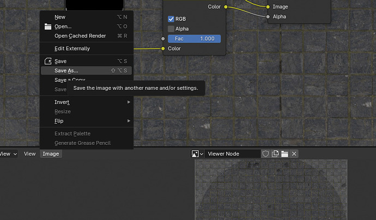This screenshot has width=376, height=220.
Task: Select Edit Externally menu item
Action: pyautogui.click(x=86, y=48)
